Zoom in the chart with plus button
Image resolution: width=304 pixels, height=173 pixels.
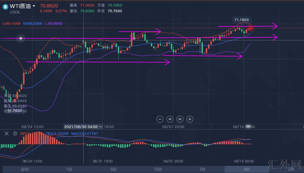tap(190, 119)
